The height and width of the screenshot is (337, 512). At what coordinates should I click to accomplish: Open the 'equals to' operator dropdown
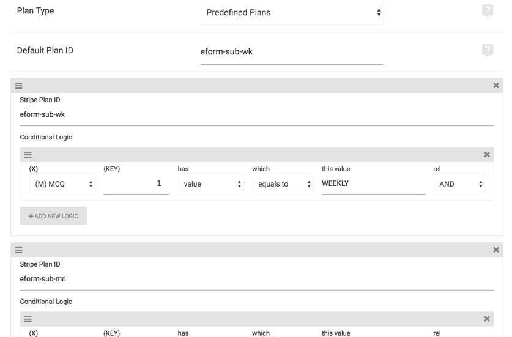pyautogui.click(x=283, y=184)
